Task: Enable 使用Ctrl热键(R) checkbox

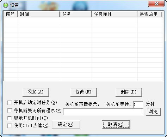Action: tap(10, 126)
